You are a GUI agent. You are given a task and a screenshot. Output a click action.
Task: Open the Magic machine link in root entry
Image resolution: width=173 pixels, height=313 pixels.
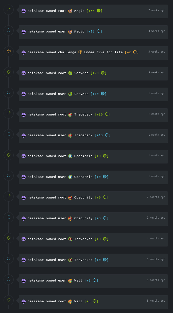point(79,11)
